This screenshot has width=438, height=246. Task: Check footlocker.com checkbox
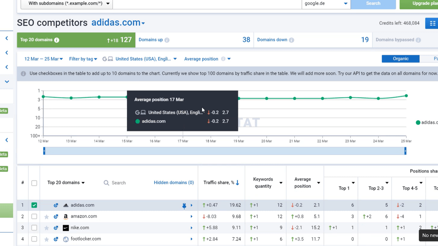(x=34, y=239)
